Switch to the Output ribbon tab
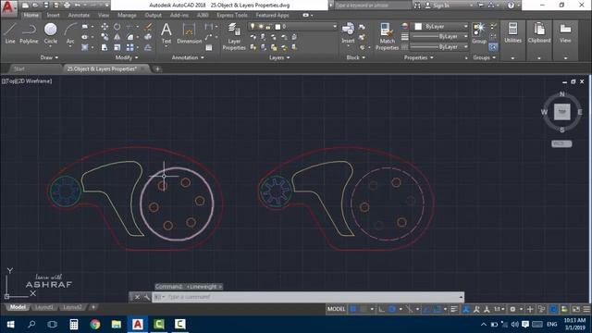This screenshot has width=592, height=333. (x=153, y=15)
